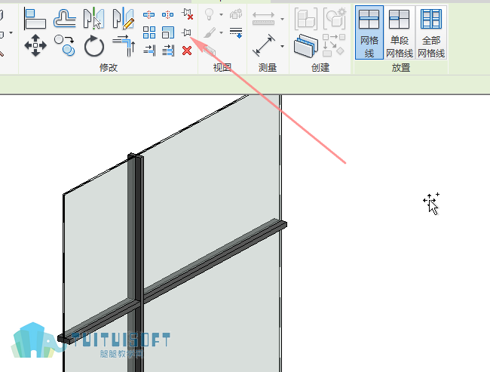The height and width of the screenshot is (372, 490).
Task: Select the 网格线 placement option
Action: (369, 32)
